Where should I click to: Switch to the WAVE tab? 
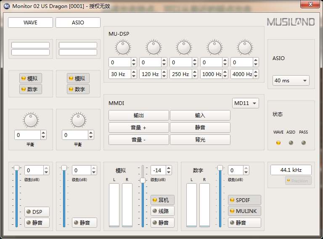(30, 23)
